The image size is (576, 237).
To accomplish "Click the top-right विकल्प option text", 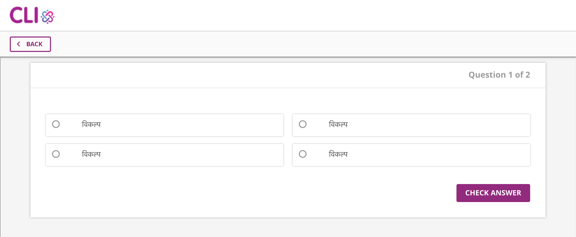I will tap(338, 125).
